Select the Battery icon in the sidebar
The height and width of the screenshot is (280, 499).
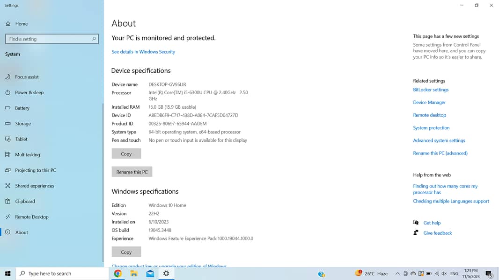(8, 108)
